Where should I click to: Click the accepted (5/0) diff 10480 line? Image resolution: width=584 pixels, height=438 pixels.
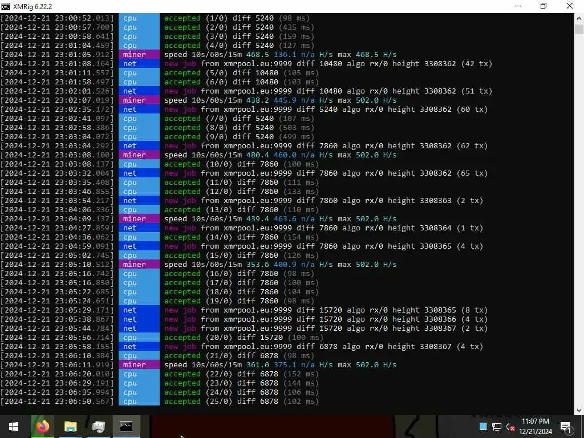click(160, 72)
